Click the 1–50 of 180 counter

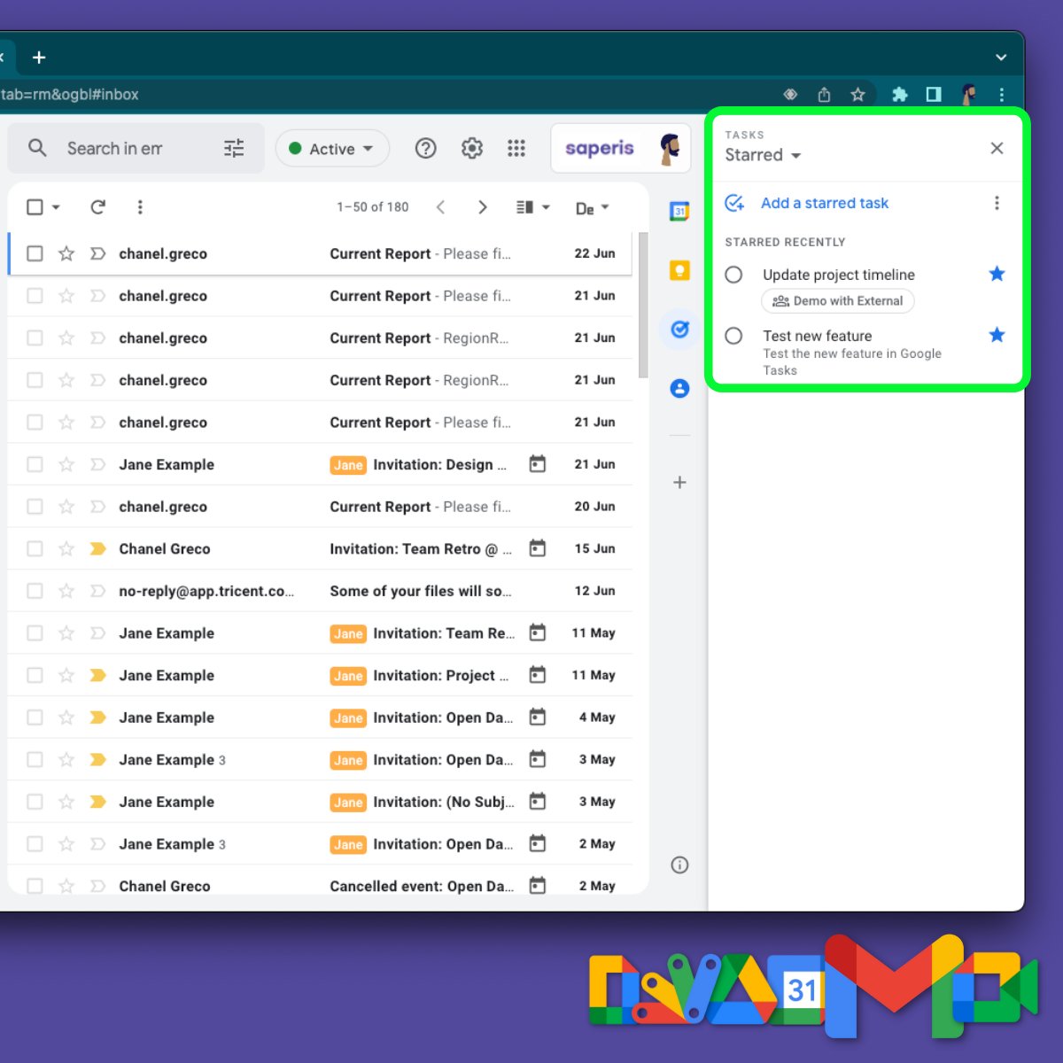[x=373, y=206]
